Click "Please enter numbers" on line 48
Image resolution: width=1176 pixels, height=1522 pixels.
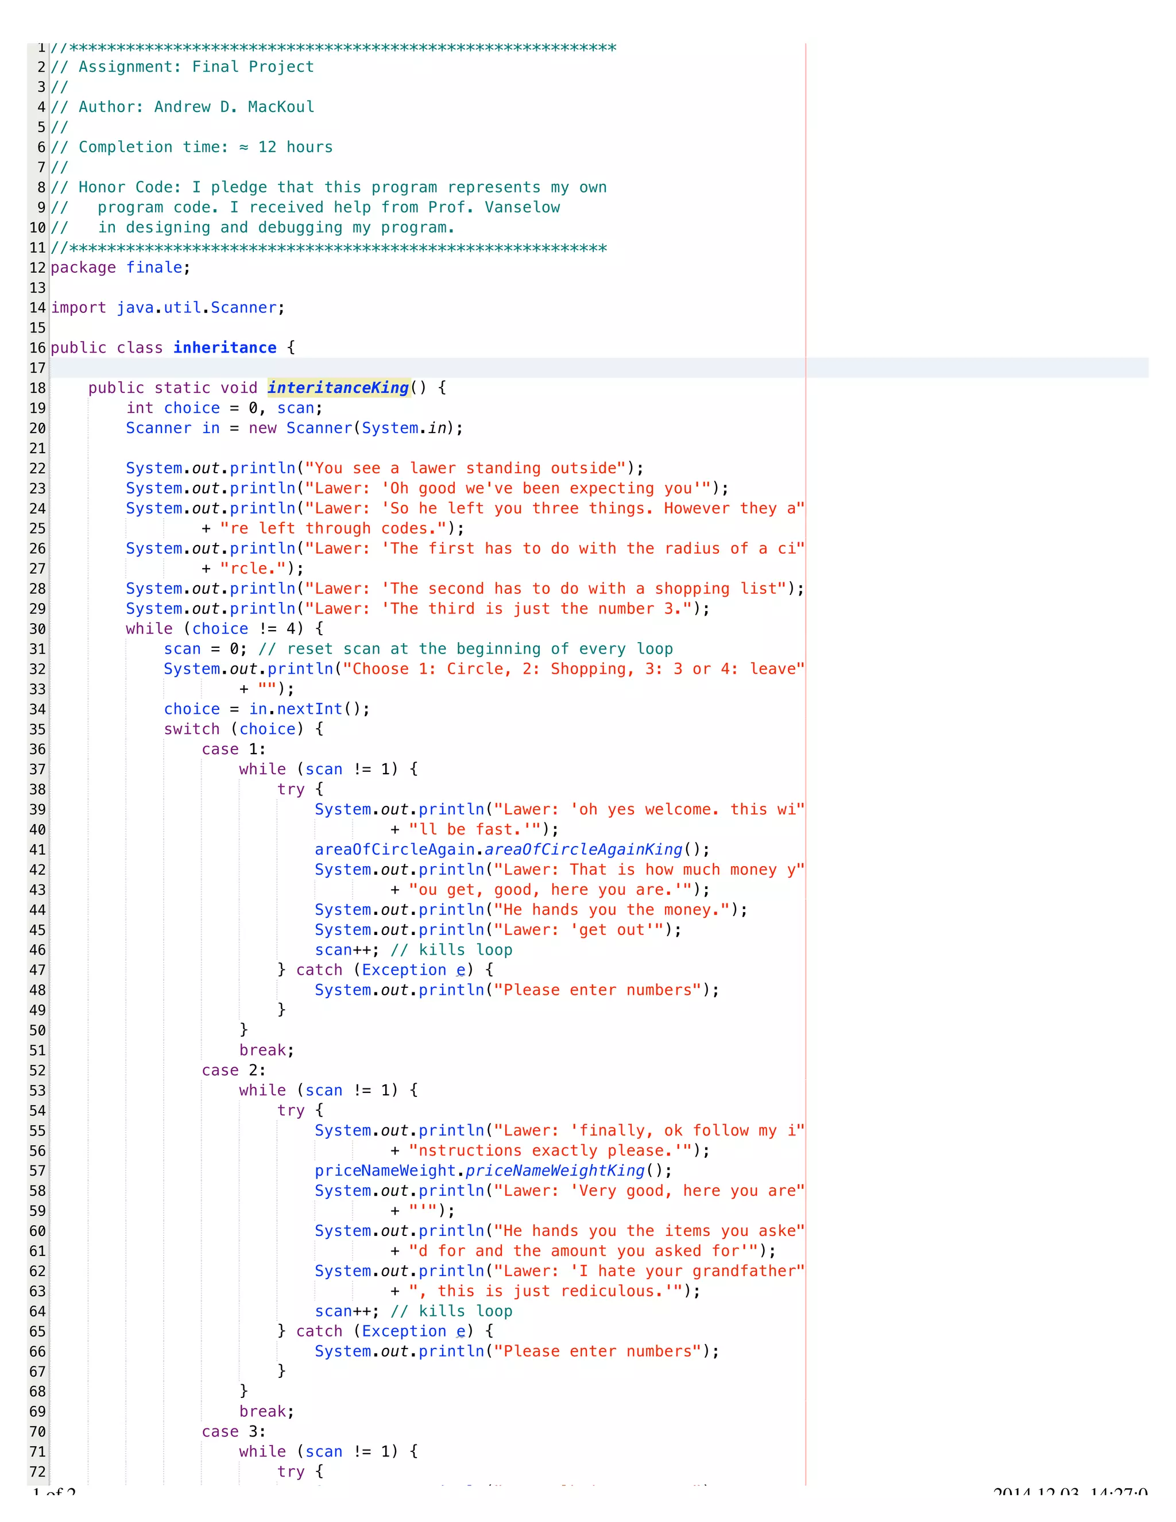(x=597, y=990)
